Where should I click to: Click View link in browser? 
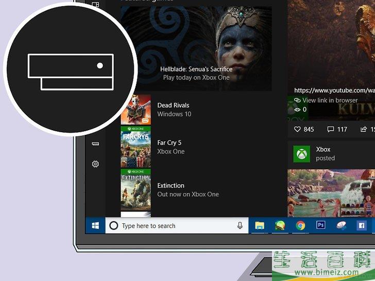point(330,100)
